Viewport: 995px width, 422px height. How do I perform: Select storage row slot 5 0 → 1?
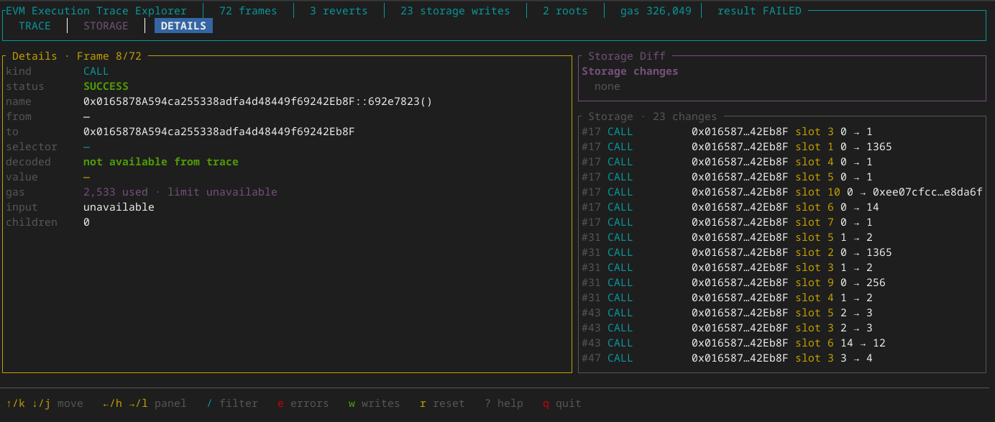pyautogui.click(x=781, y=177)
